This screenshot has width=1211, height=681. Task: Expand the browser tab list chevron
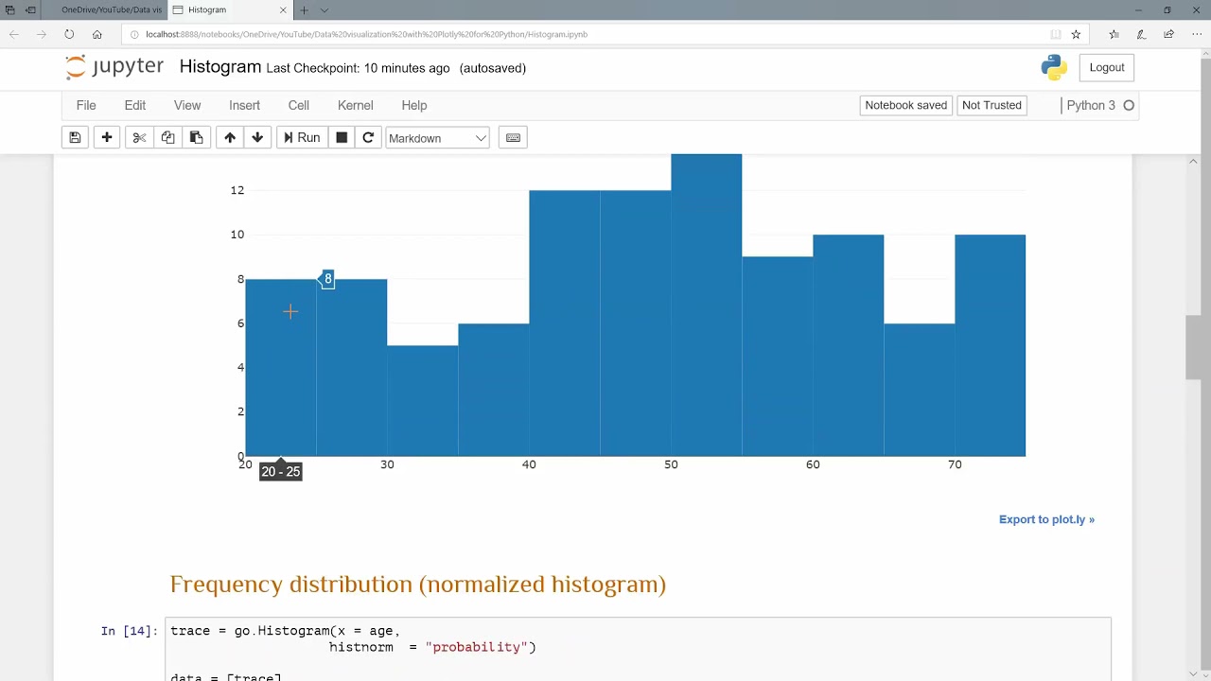coord(325,10)
